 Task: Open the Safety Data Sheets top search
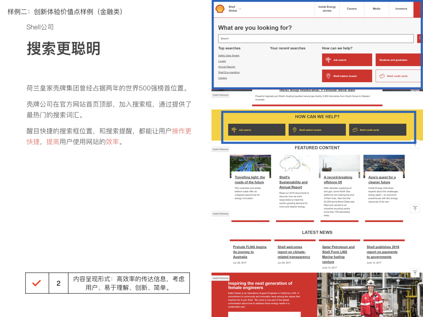[x=229, y=56]
